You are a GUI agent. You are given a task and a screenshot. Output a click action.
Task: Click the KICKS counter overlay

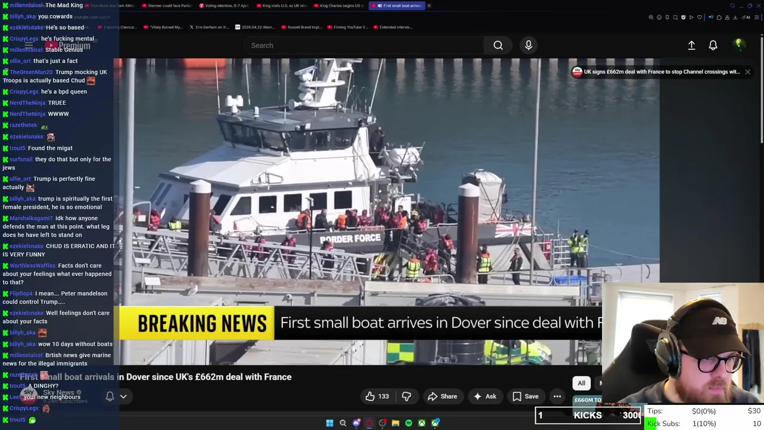click(588, 415)
